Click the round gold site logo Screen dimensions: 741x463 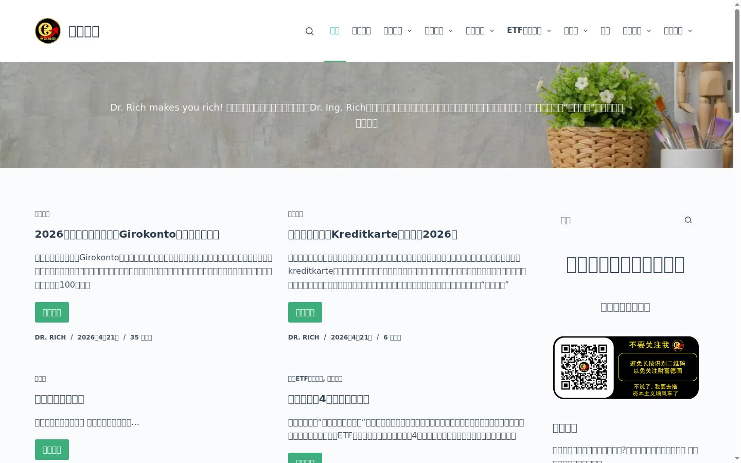pyautogui.click(x=48, y=31)
